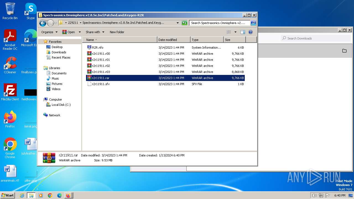This screenshot has height=199, width=354.
Task: Click the 229211 breadcrumb segment
Action: coord(73,23)
